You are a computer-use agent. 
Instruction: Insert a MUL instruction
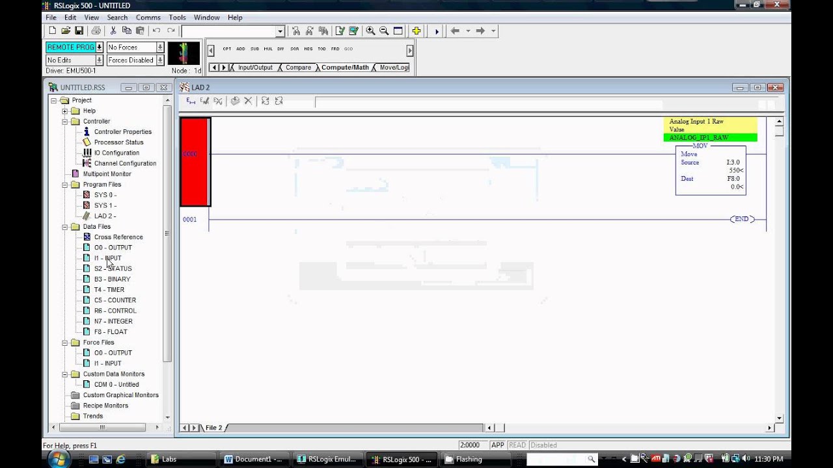tap(268, 49)
